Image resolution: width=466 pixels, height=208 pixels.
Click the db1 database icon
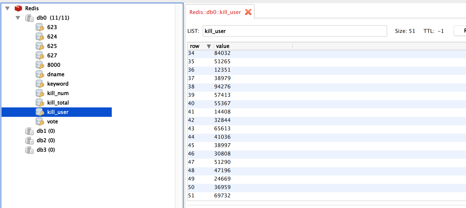(29, 131)
